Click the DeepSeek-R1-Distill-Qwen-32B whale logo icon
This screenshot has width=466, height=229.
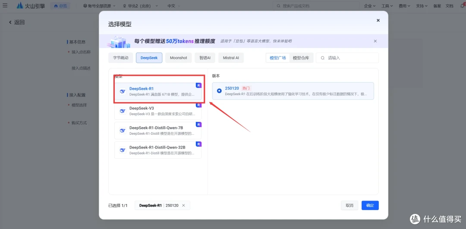(x=123, y=150)
